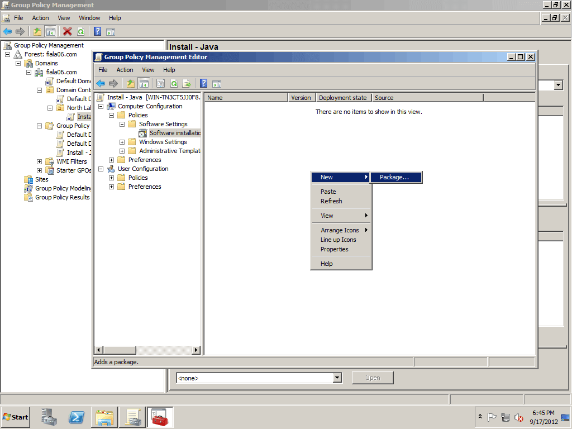Select New in context menu
Screen dimensions: 572x429
click(x=341, y=177)
